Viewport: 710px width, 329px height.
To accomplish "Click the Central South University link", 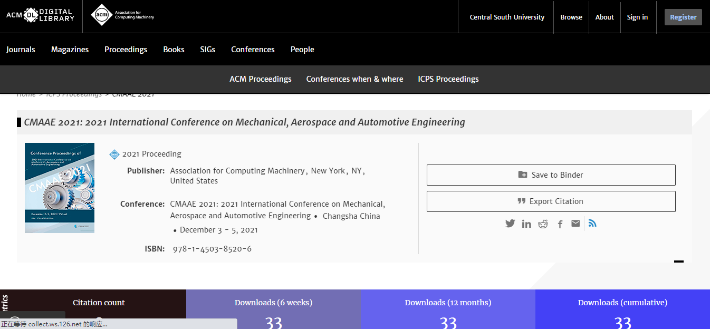I will point(507,17).
